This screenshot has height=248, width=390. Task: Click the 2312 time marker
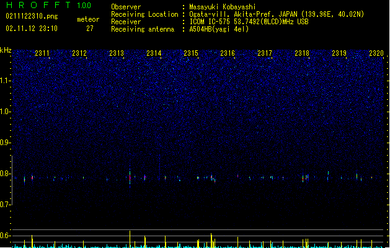(79, 53)
